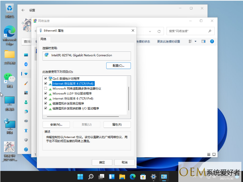The image size is (243, 182).
Task: Click the 配置(C)... button
Action: click(x=118, y=65)
